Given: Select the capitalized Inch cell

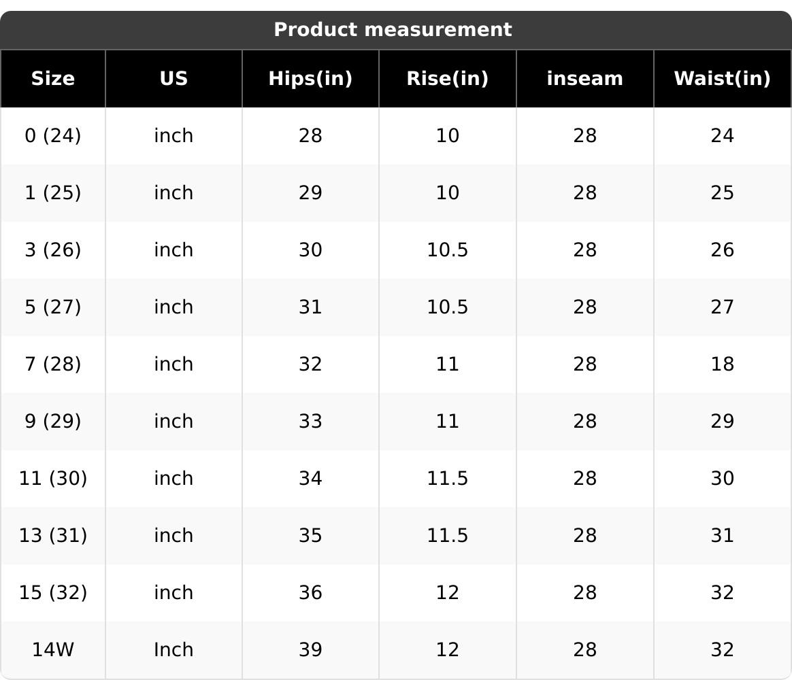Looking at the screenshot, I should pyautogui.click(x=174, y=650).
